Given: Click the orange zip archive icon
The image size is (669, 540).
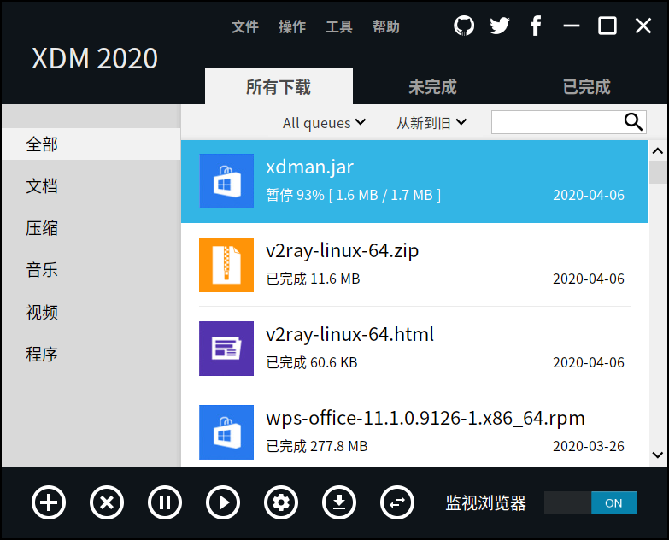Looking at the screenshot, I should coord(226,265).
